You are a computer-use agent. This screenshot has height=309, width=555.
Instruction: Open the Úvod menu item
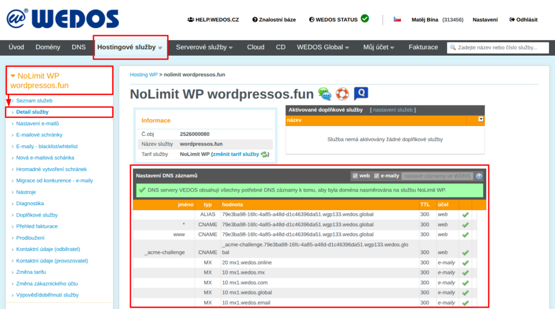tap(16, 48)
